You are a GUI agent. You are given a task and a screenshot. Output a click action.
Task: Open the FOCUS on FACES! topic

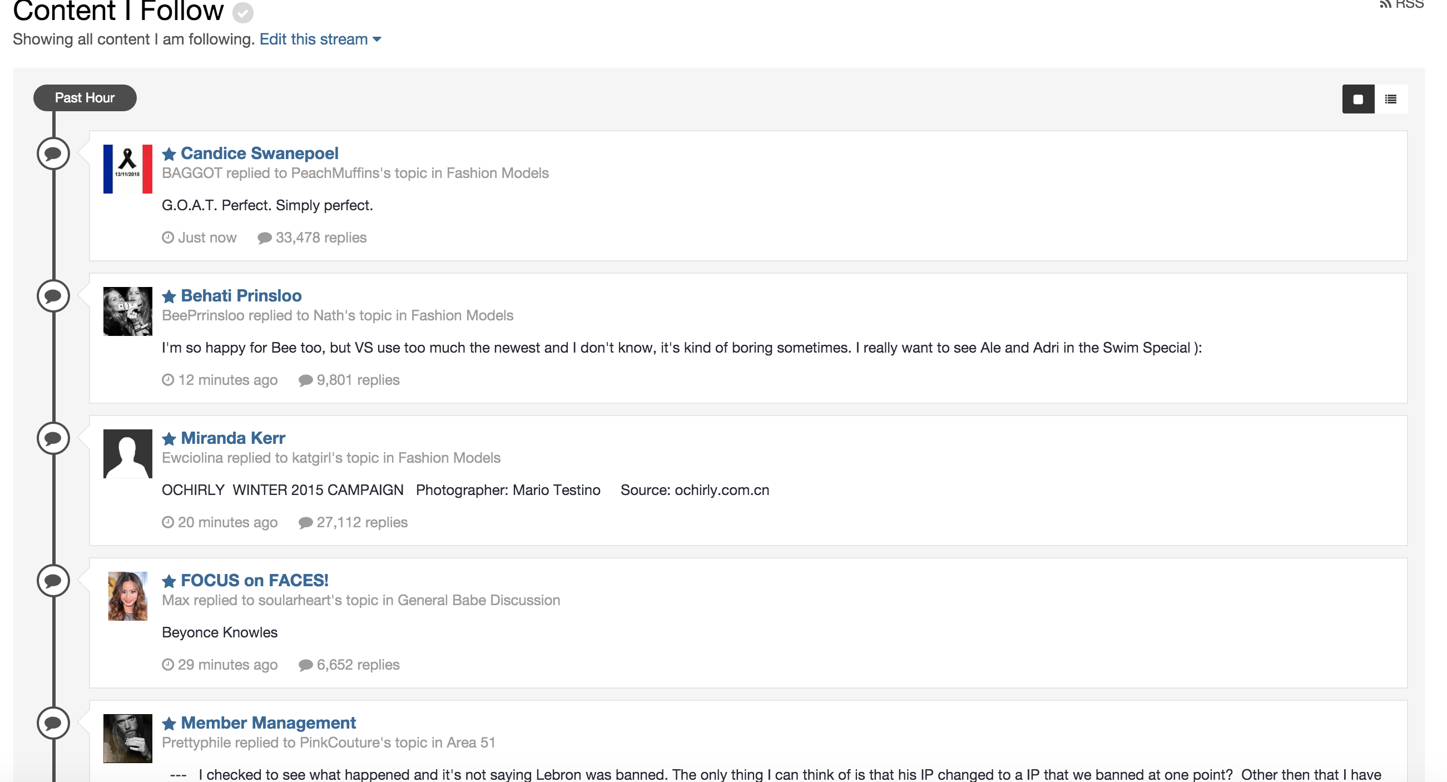click(255, 580)
